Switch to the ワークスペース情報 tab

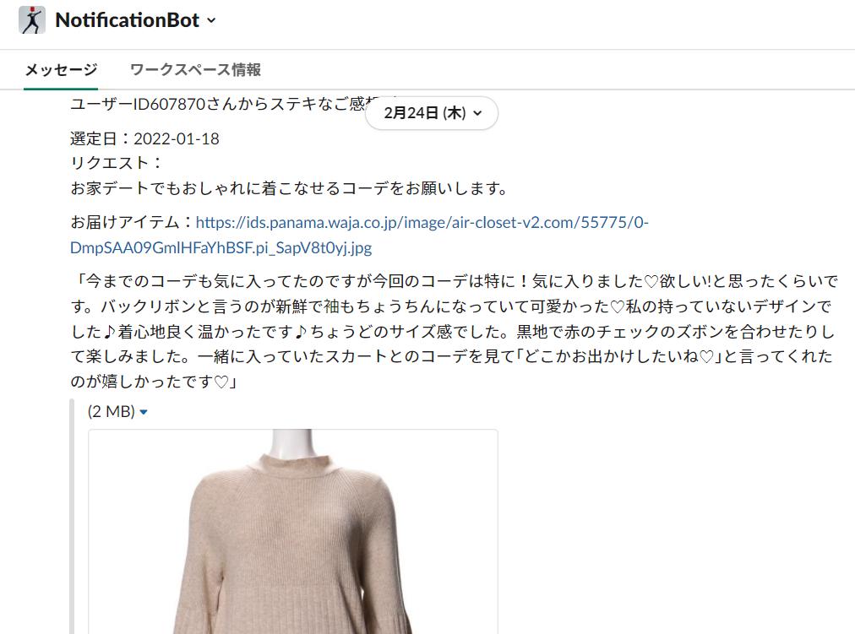[x=195, y=70]
